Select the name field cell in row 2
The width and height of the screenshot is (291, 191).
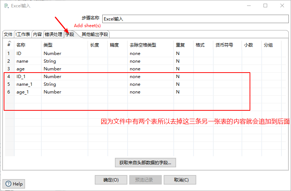click(27, 61)
